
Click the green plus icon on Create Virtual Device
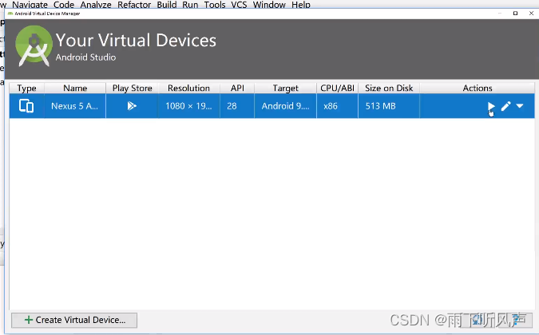click(x=29, y=320)
